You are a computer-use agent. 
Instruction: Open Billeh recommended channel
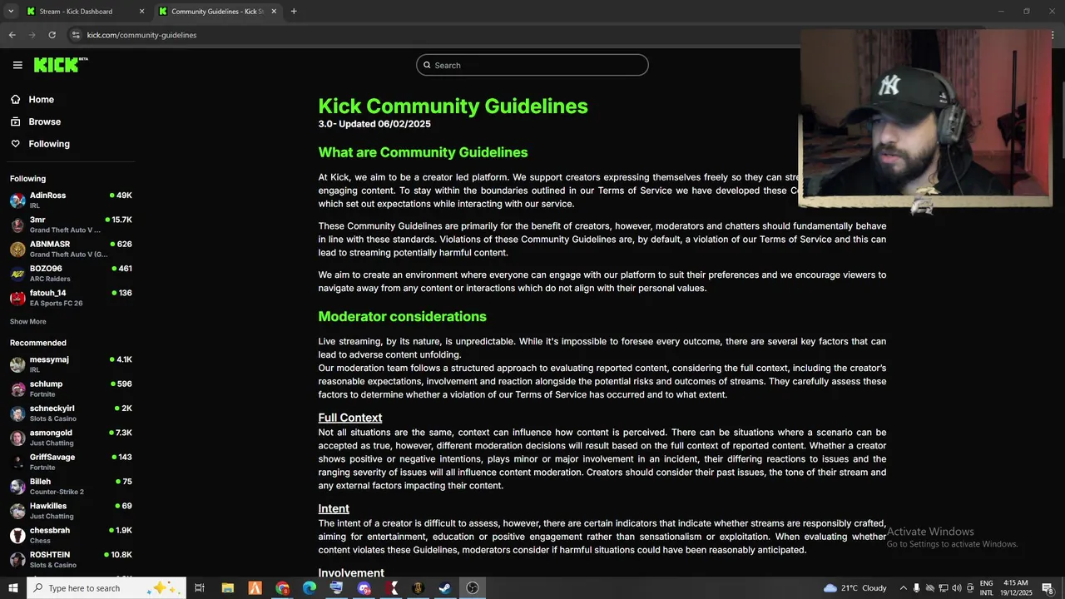point(71,487)
